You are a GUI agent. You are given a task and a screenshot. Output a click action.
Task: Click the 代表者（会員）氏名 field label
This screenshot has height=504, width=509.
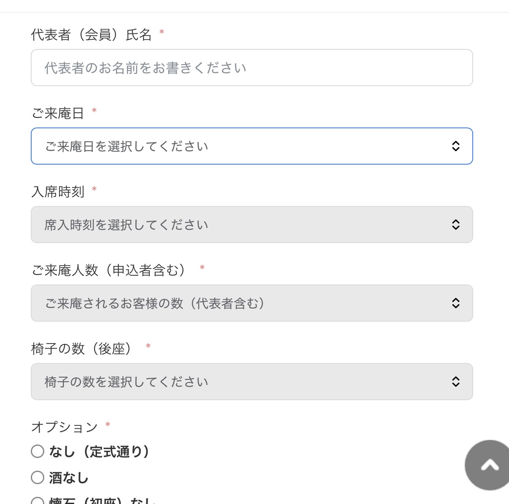(x=91, y=35)
